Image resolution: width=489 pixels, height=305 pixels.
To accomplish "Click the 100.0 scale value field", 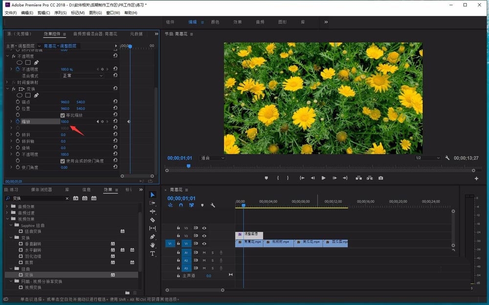I will (x=65, y=122).
